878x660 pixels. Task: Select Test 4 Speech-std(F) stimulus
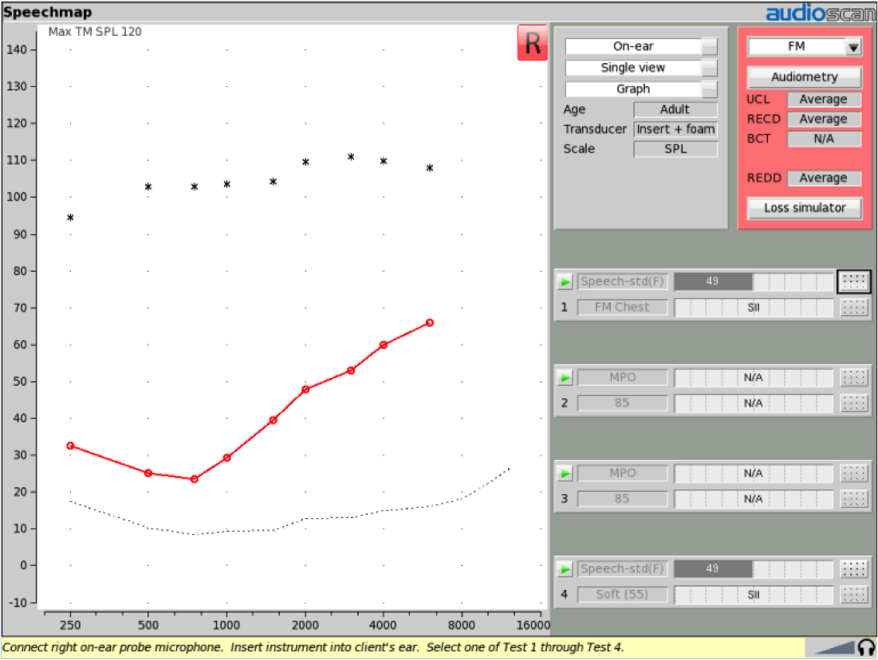pyautogui.click(x=623, y=569)
